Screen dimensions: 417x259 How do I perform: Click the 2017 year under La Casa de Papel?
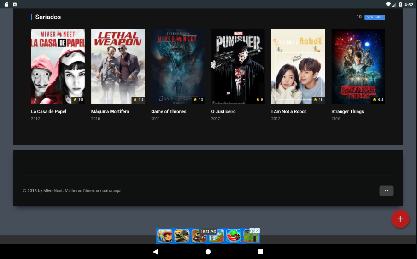tap(35, 119)
